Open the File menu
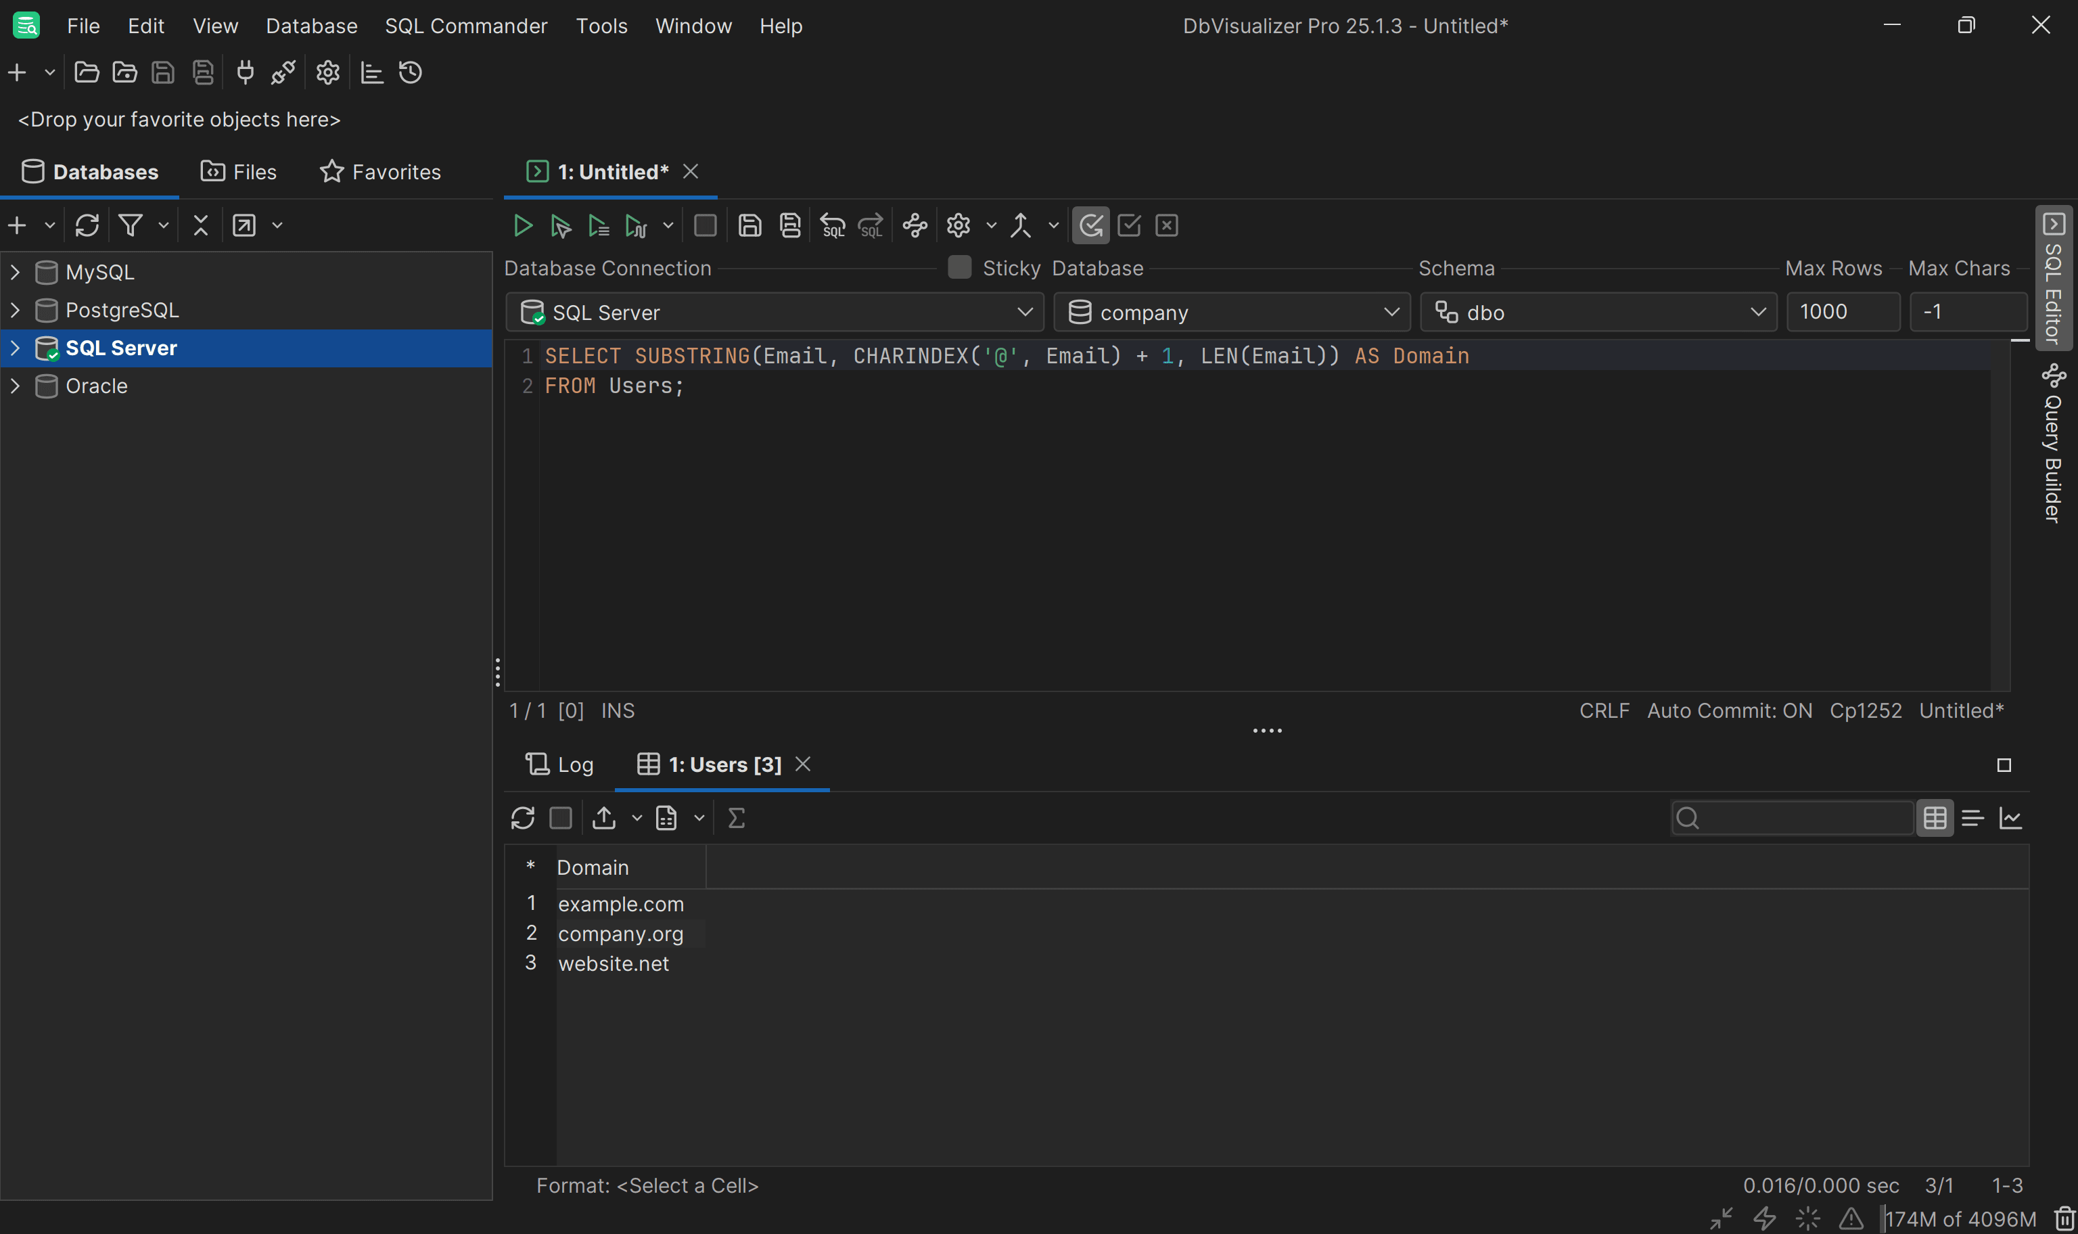The height and width of the screenshot is (1234, 2078). [83, 26]
